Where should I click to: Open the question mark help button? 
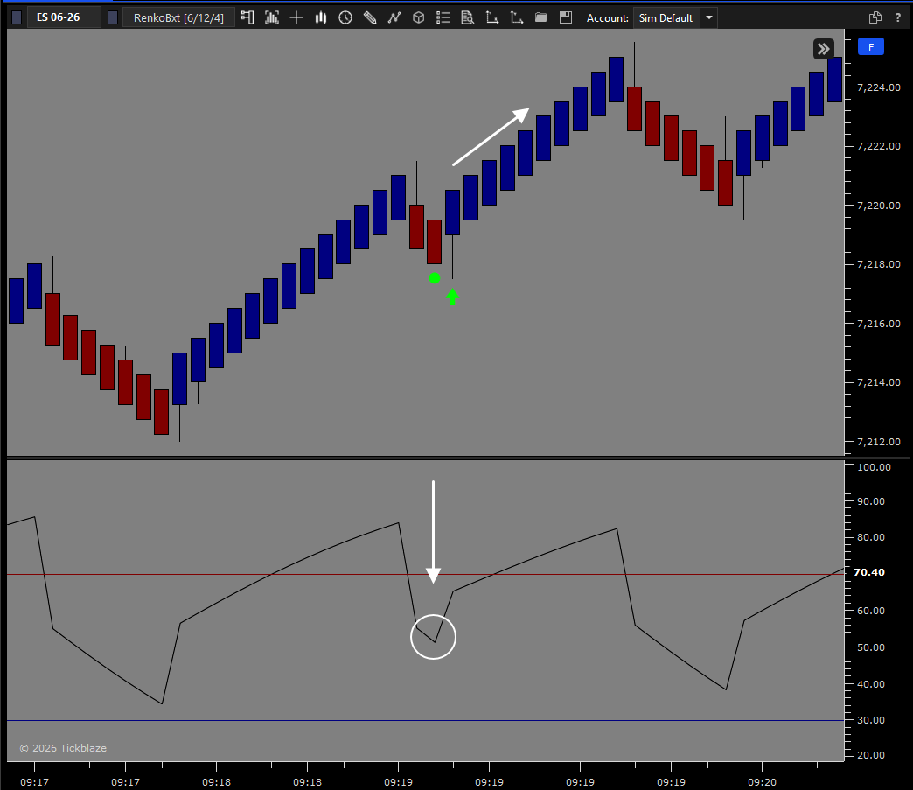898,18
